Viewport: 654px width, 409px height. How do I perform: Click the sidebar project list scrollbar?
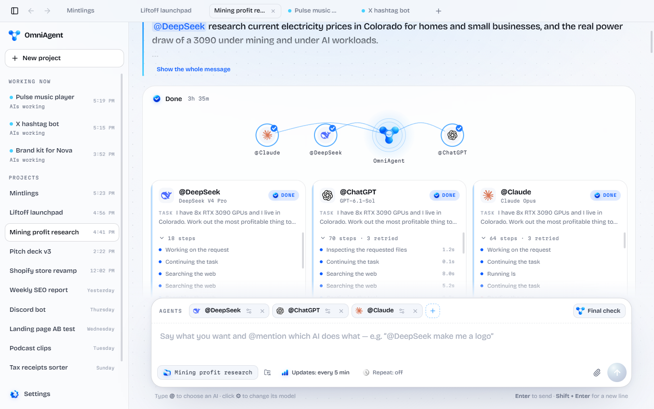coord(122,217)
